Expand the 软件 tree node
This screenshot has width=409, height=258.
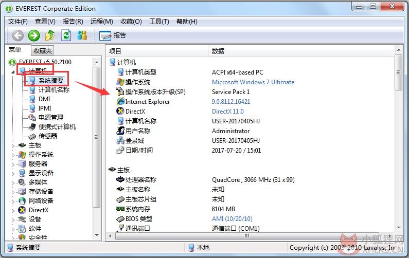pos(13,229)
